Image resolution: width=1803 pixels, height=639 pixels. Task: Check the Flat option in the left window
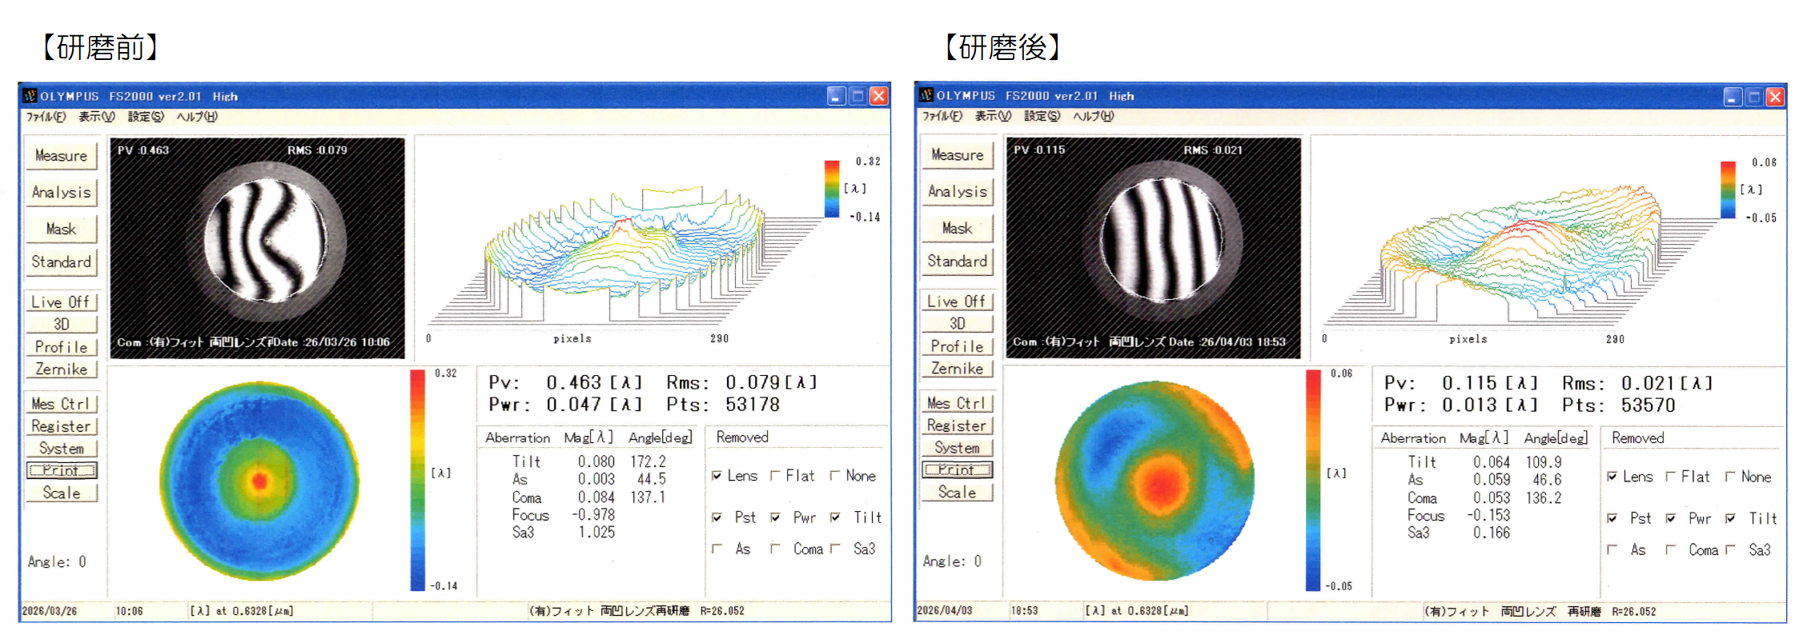coord(775,476)
